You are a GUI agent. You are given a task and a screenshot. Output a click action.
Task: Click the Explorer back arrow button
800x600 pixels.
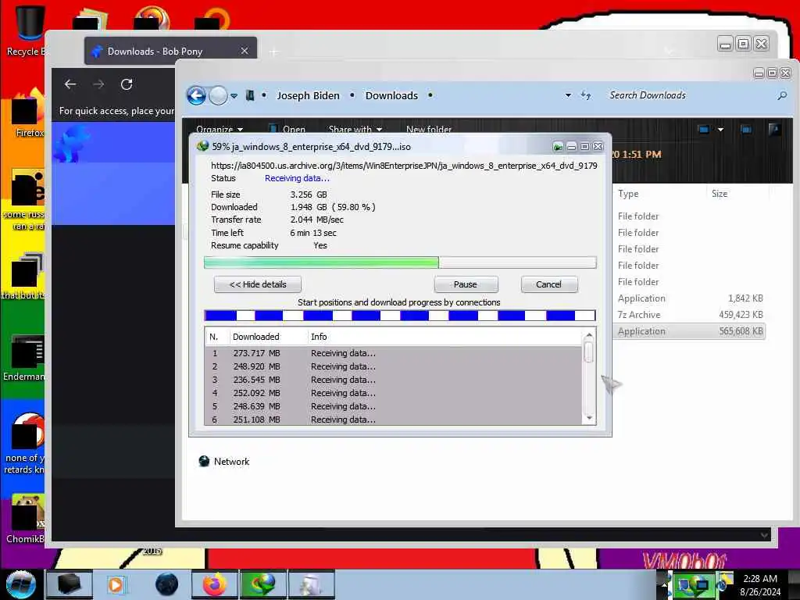tap(196, 95)
